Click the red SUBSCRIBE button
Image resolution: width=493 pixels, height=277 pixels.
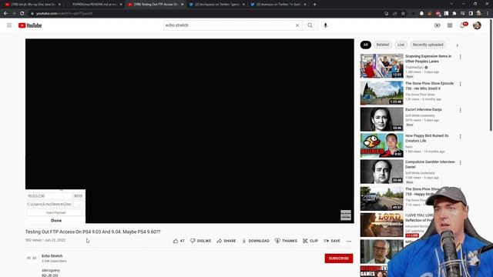tap(339, 259)
